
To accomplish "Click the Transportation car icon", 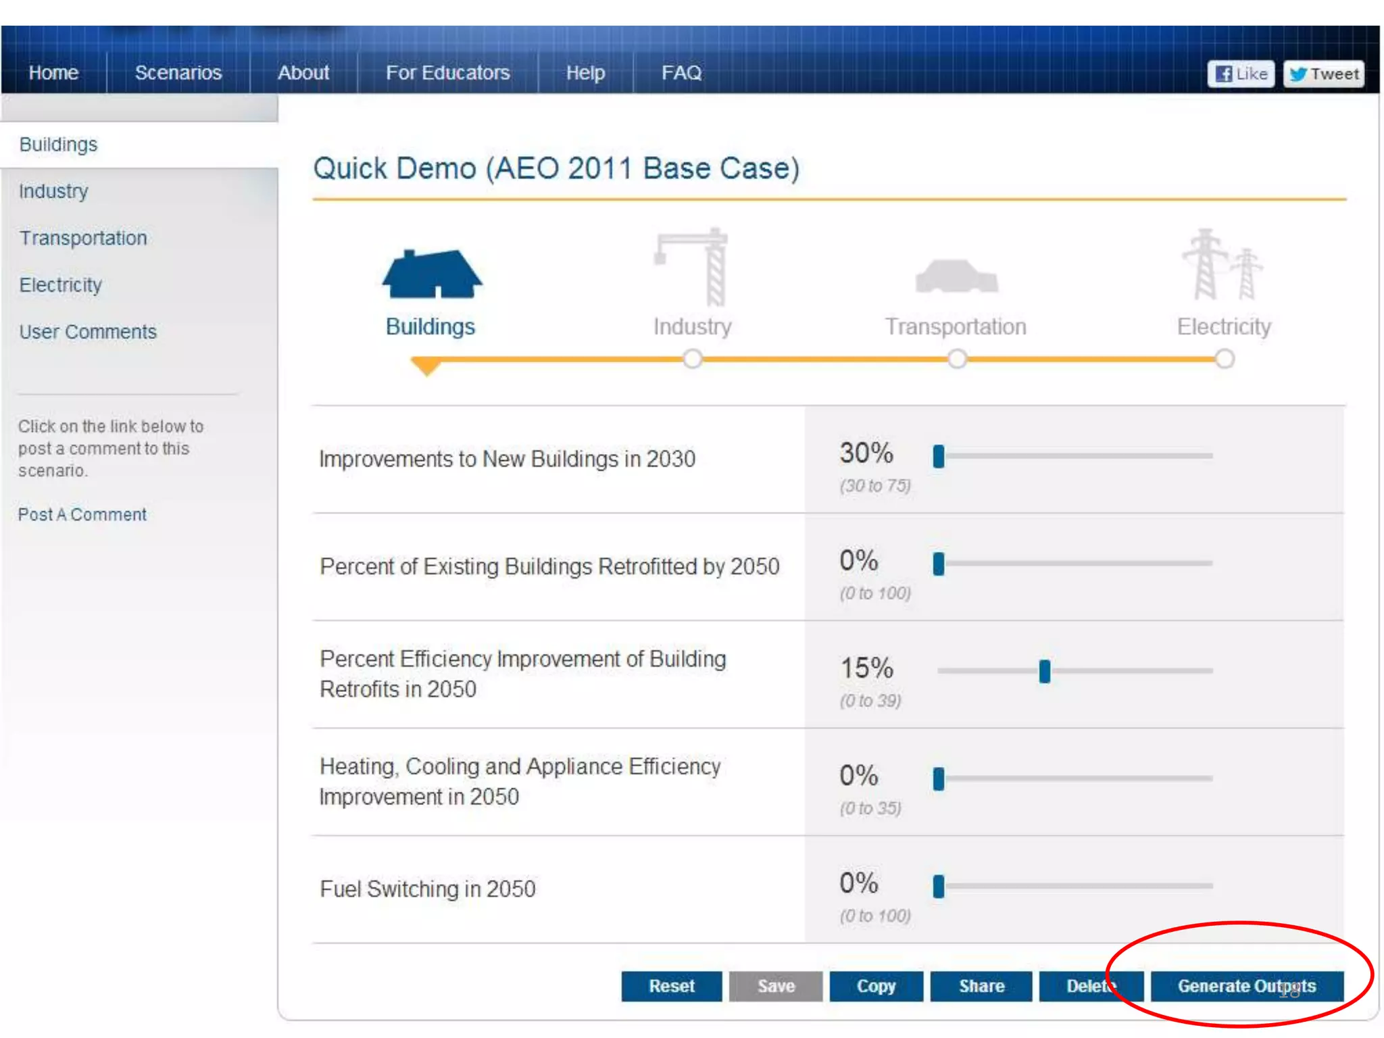I will pyautogui.click(x=956, y=276).
